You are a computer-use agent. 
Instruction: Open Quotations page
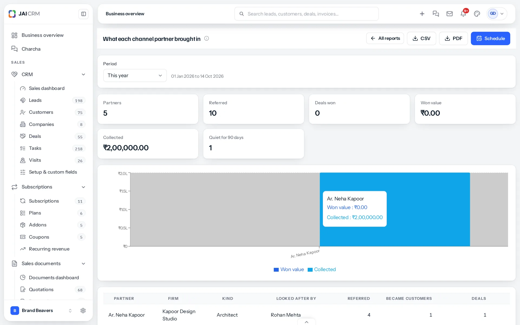tap(53, 290)
